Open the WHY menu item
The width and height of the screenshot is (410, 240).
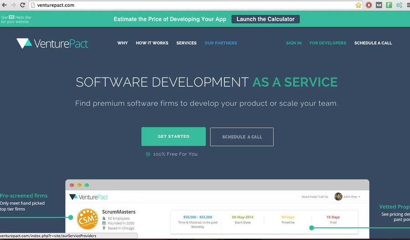point(123,43)
